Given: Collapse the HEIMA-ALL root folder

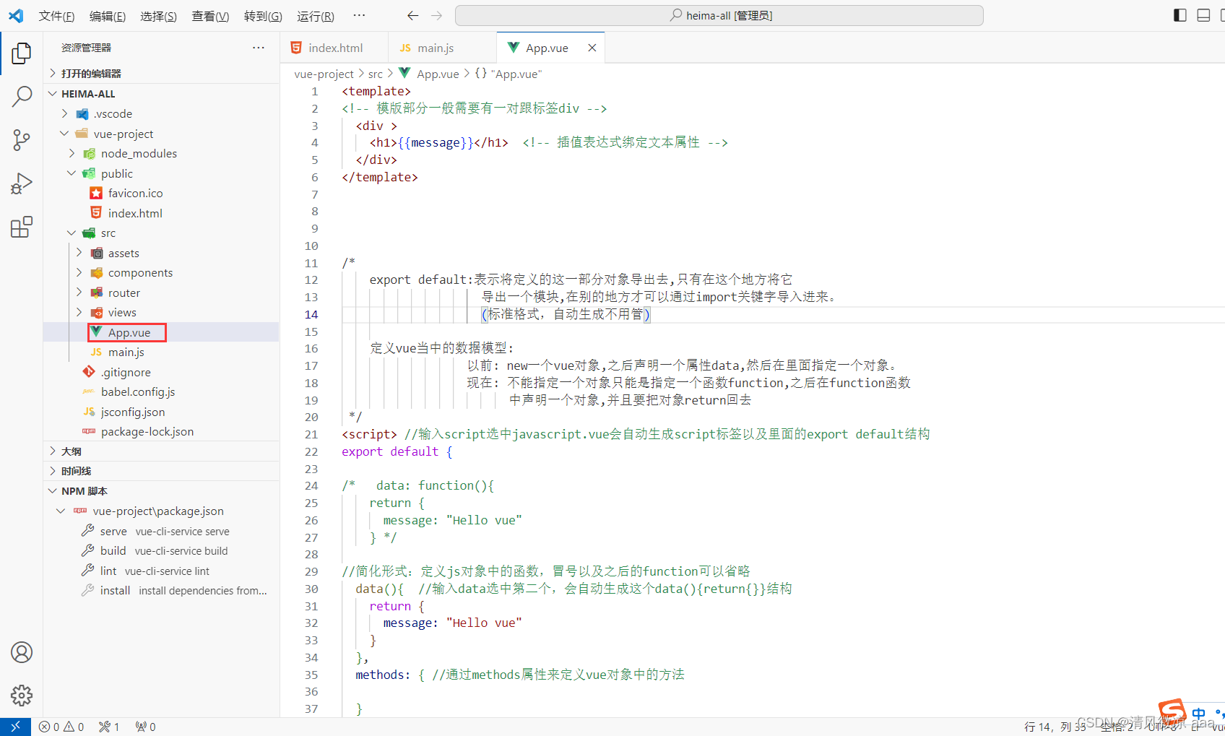Looking at the screenshot, I should (88, 93).
